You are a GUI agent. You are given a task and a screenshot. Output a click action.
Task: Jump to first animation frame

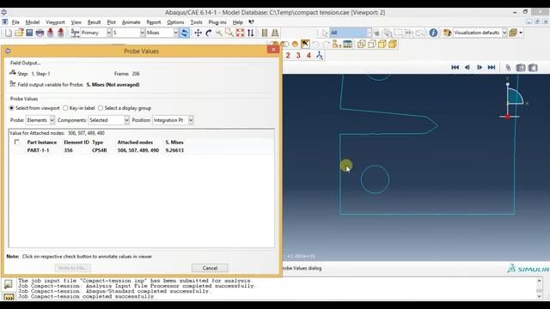(455, 67)
